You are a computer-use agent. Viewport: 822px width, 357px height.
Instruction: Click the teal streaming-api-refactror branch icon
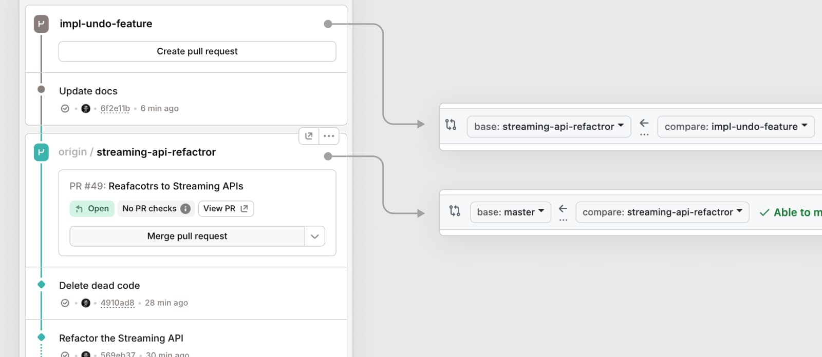click(41, 152)
